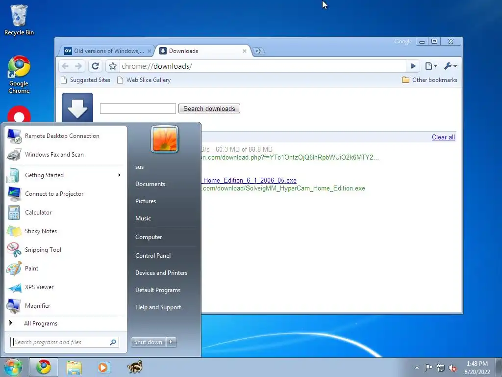Click the muted volume tray icon
Viewport: 502px width, 377px height.
click(x=452, y=368)
